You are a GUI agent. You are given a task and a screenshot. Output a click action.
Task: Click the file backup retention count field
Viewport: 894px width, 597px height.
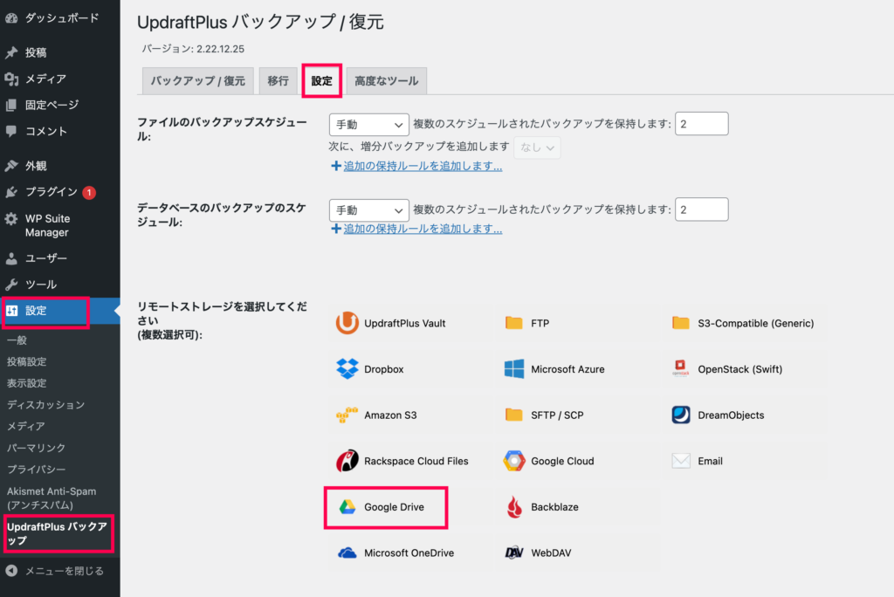[x=701, y=124]
